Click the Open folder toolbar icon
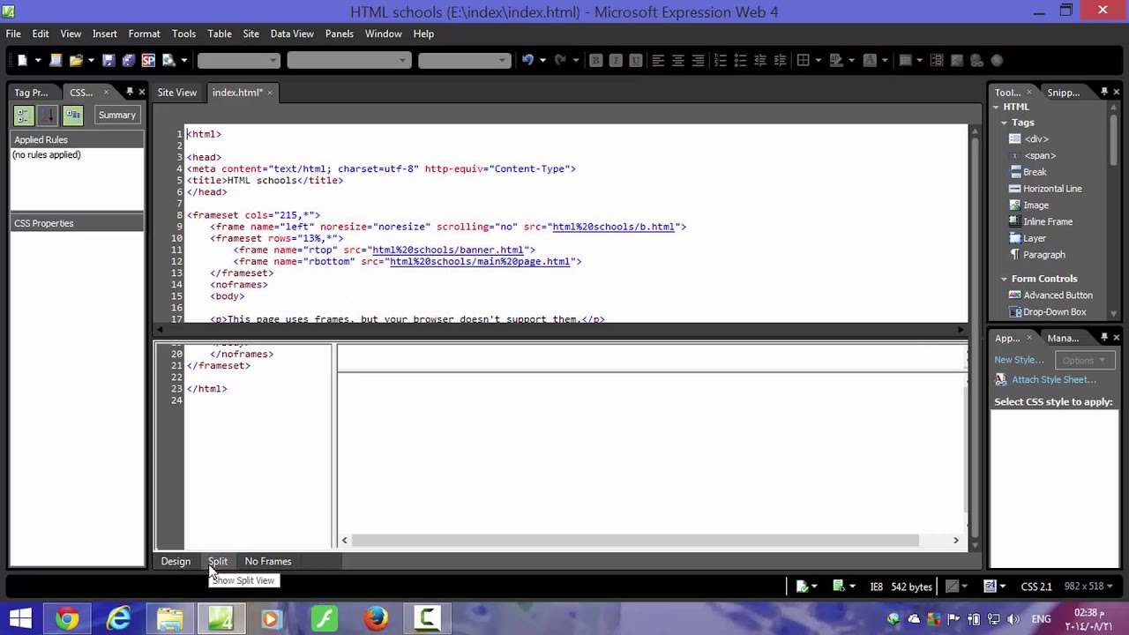 tap(76, 60)
